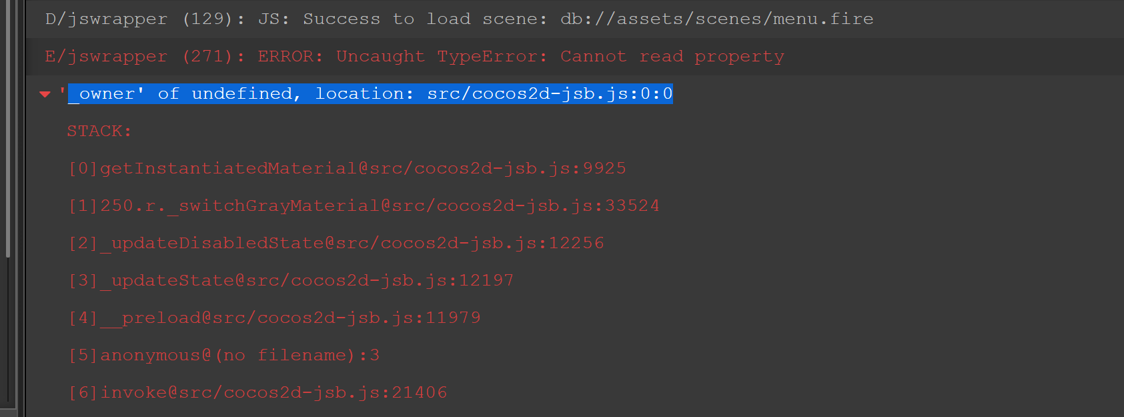Click the _updateState stack frame line

point(291,281)
